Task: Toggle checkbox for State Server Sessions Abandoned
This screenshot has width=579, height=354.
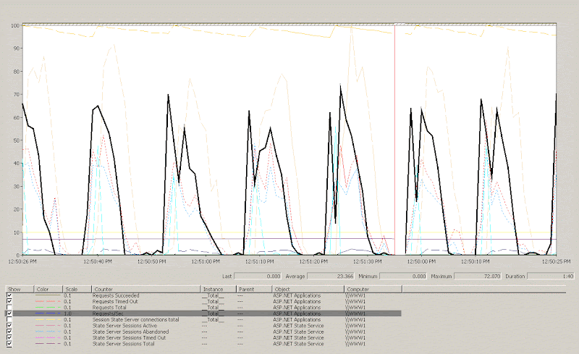Action: [9, 331]
